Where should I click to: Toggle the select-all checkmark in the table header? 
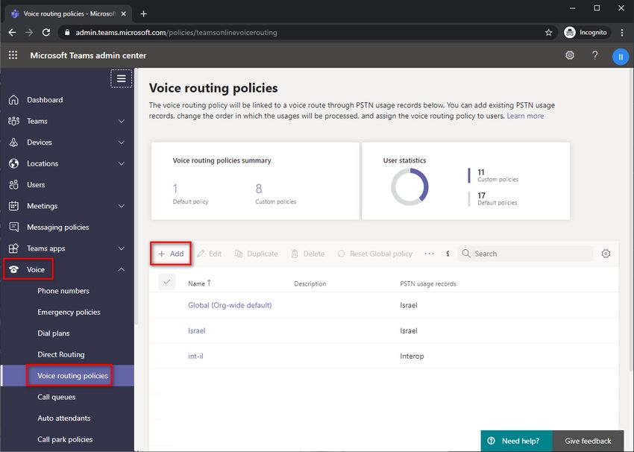[167, 282]
